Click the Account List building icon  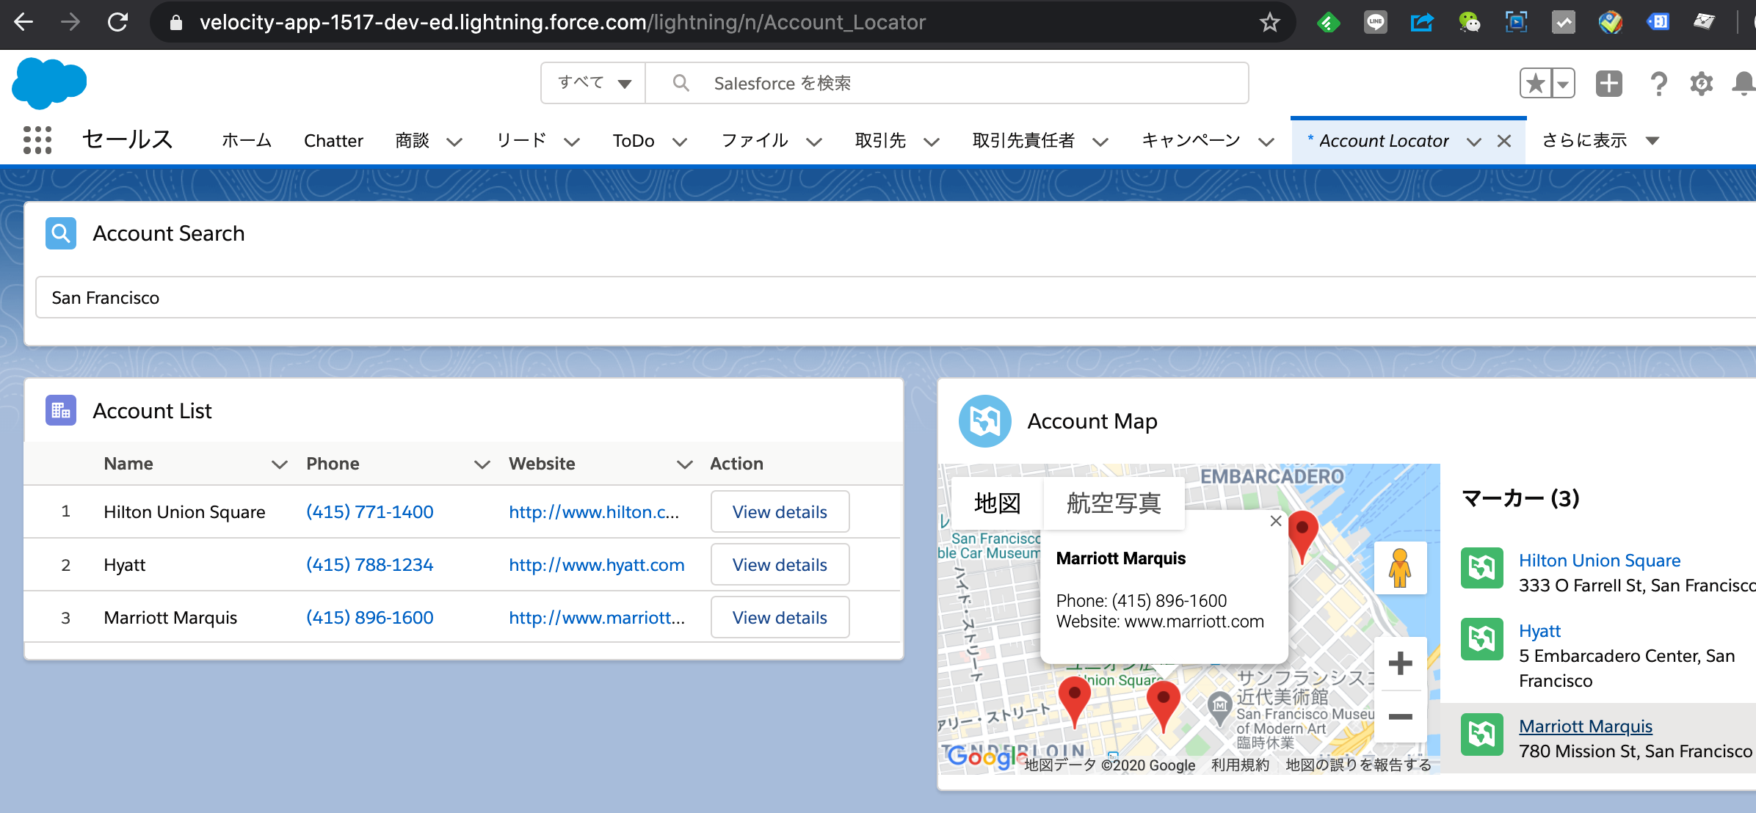click(x=61, y=410)
